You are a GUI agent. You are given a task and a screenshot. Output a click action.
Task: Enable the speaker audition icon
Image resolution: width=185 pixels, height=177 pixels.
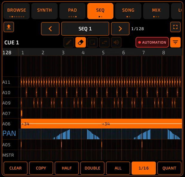116,42
